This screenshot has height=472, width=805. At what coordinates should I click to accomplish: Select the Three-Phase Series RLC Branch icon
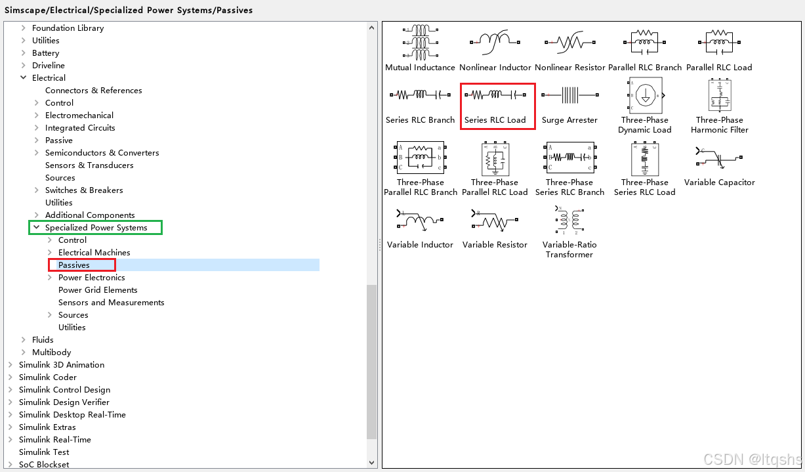[569, 158]
